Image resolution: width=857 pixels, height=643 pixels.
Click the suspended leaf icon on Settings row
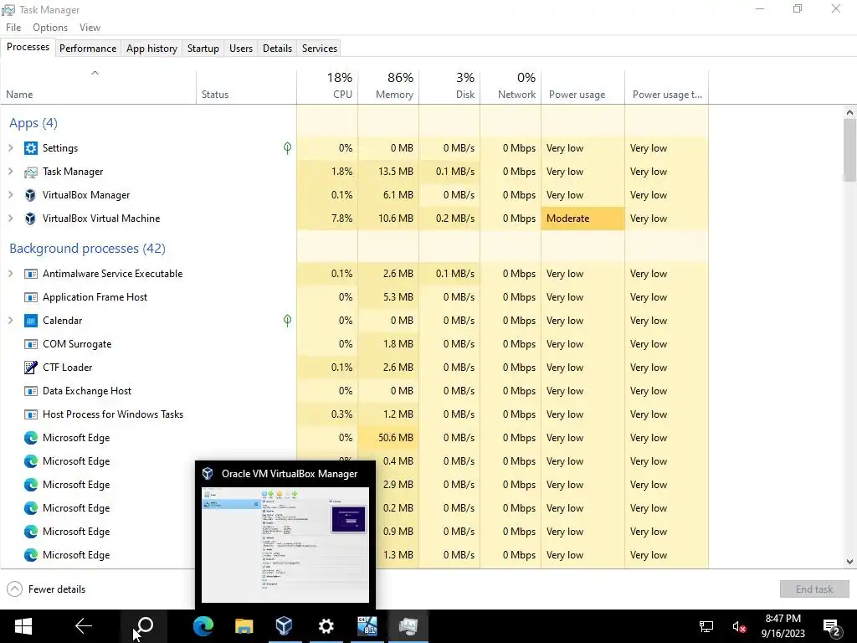(x=288, y=148)
